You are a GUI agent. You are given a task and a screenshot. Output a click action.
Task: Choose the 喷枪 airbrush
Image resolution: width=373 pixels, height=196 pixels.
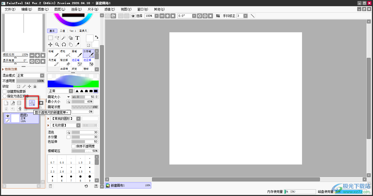tap(65, 54)
